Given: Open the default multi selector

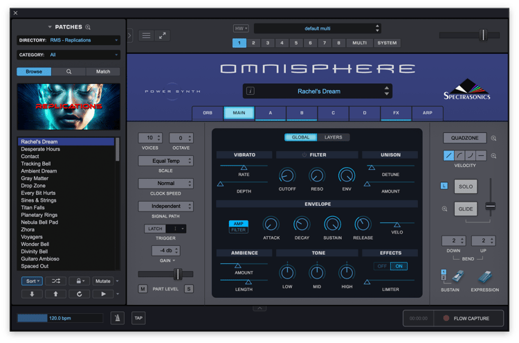Looking at the screenshot, I should (x=318, y=28).
